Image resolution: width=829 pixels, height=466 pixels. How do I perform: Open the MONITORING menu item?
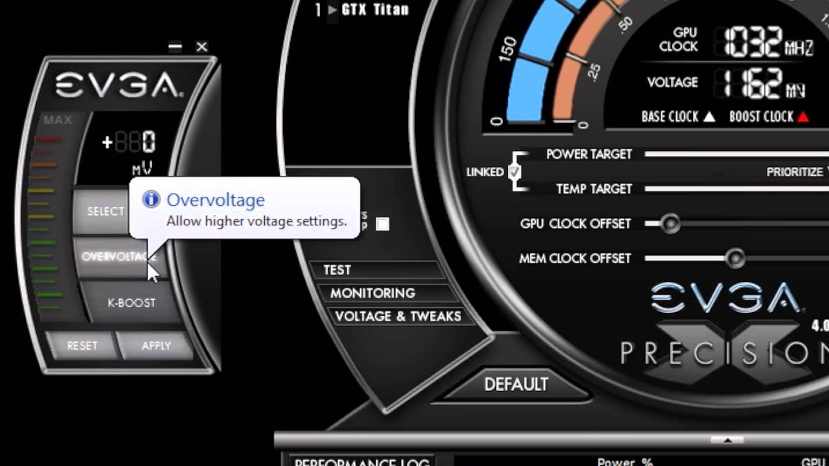click(x=389, y=293)
